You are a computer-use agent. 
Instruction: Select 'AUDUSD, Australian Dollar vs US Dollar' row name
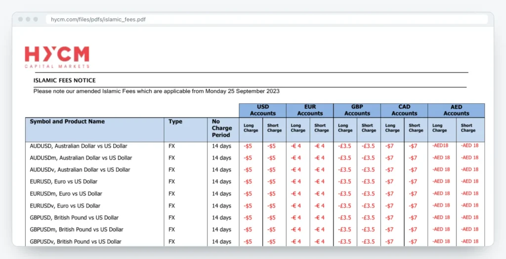point(79,146)
